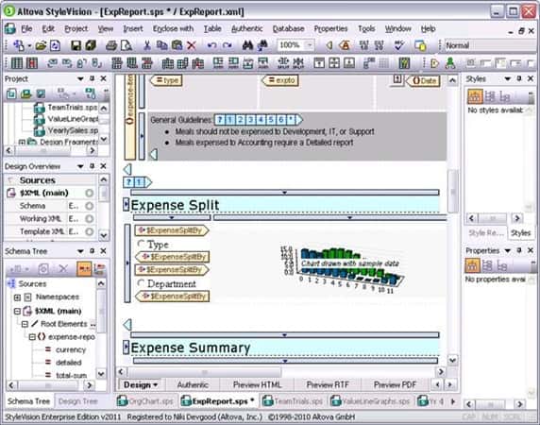Open the zoom 100% dropdown
The height and width of the screenshot is (425, 540).
(310, 45)
